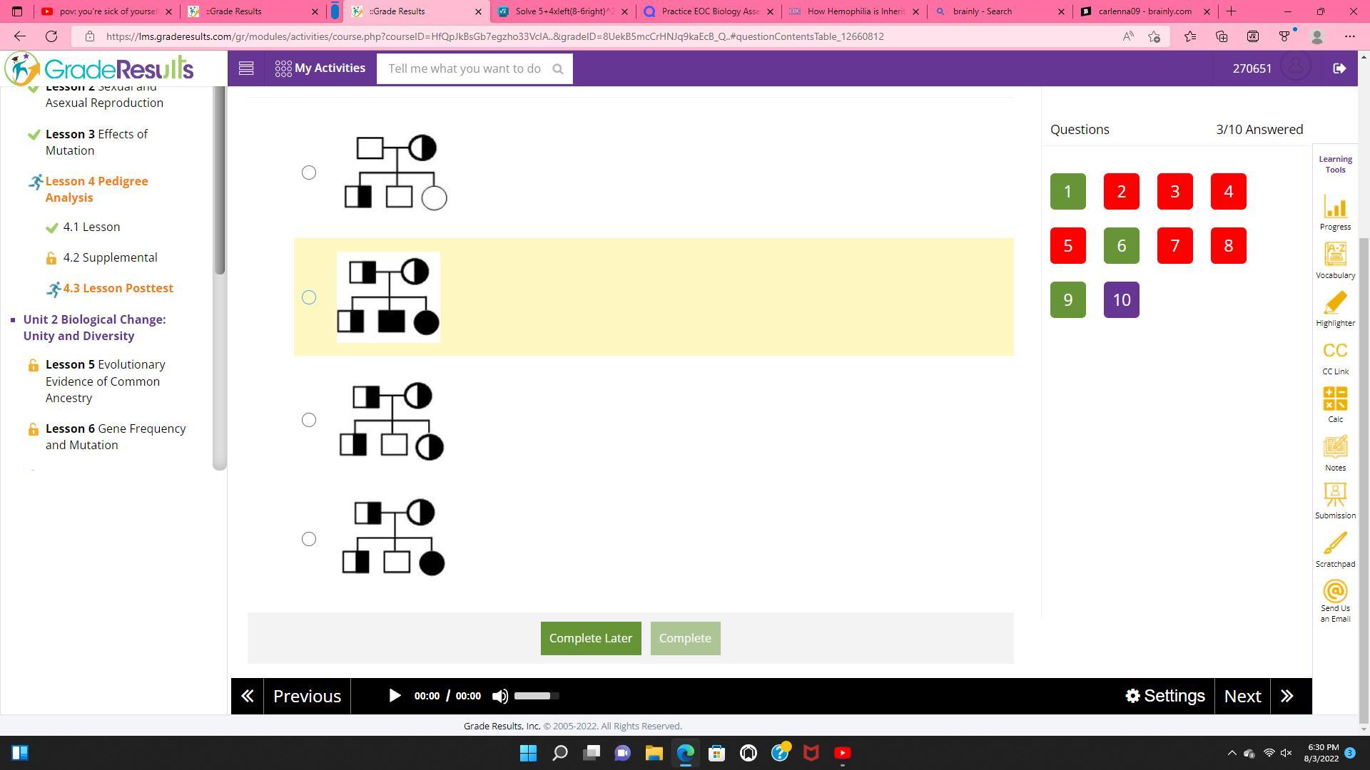Open the Settings menu in player bar

pyautogui.click(x=1164, y=696)
